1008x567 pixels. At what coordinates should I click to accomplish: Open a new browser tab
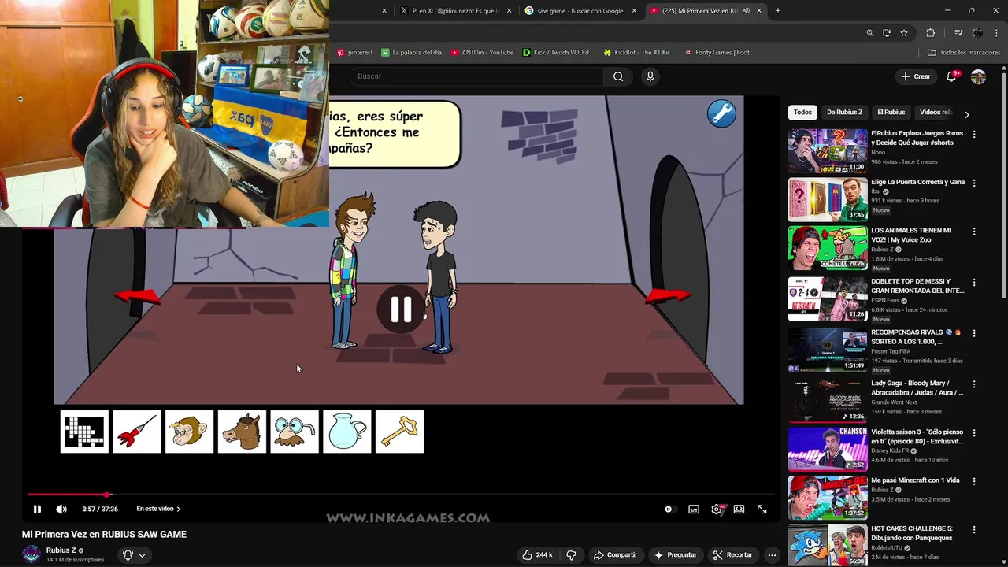point(778,11)
